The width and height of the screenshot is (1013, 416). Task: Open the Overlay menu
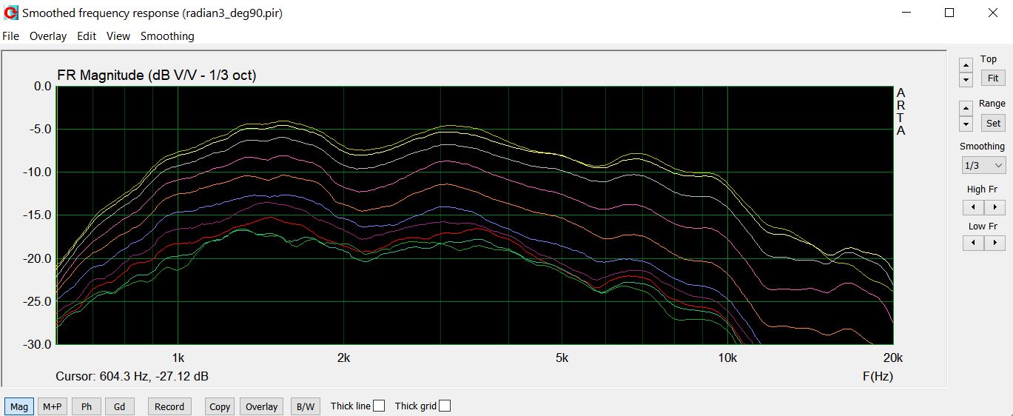[48, 36]
